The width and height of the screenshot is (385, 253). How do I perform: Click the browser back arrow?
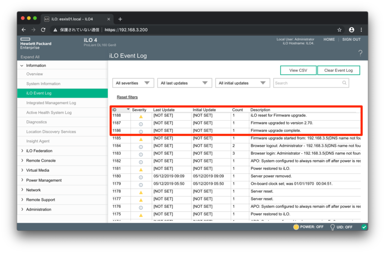pos(24,30)
